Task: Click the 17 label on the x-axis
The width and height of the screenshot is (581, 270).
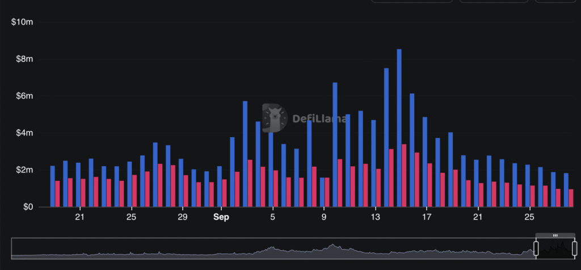Action: point(427,217)
